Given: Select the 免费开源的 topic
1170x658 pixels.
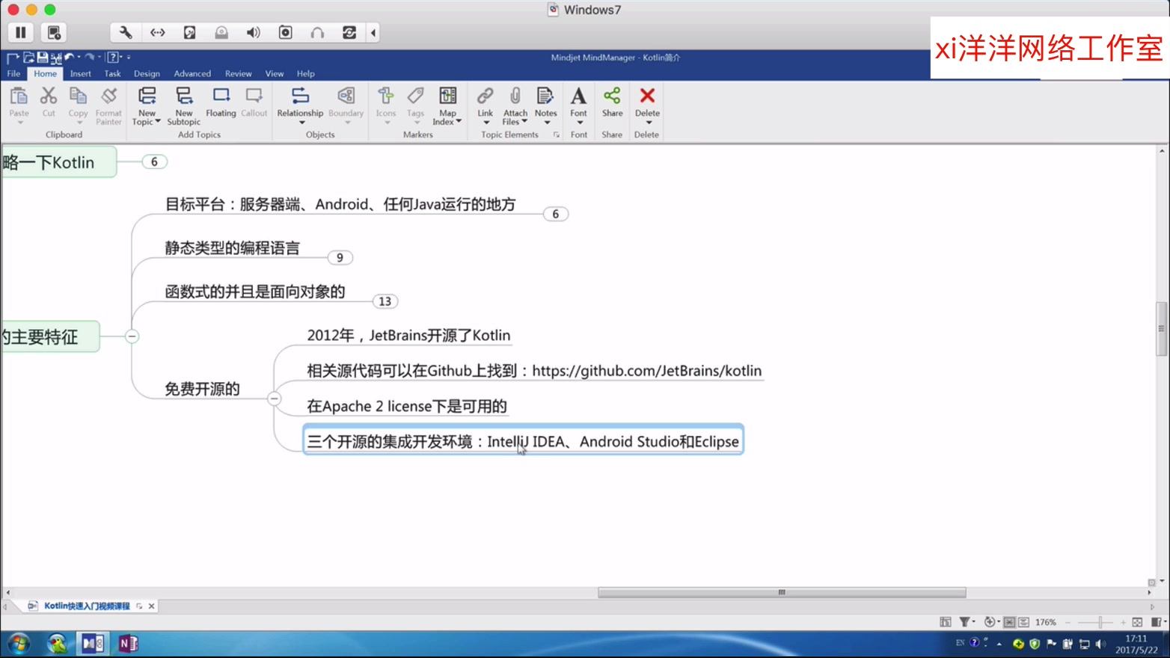Looking at the screenshot, I should 202,389.
